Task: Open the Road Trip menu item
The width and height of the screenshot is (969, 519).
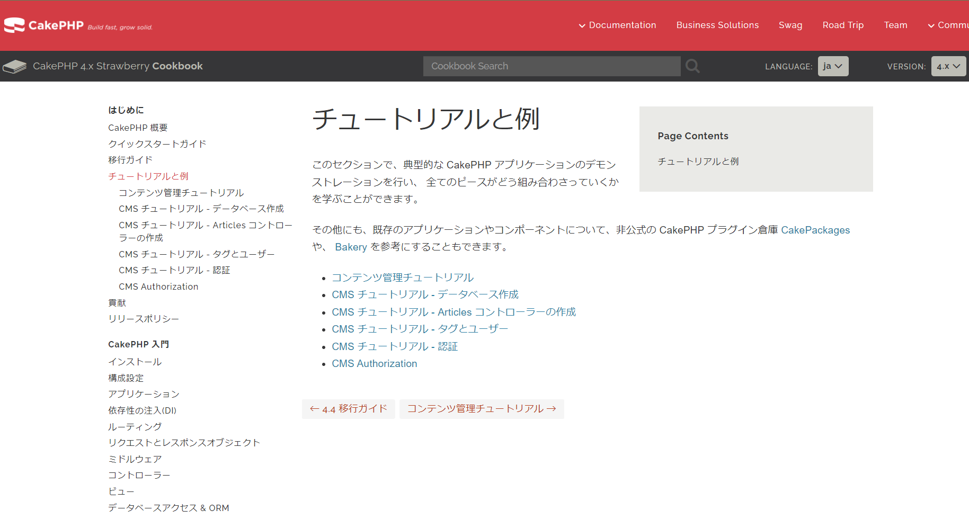Action: pyautogui.click(x=843, y=25)
